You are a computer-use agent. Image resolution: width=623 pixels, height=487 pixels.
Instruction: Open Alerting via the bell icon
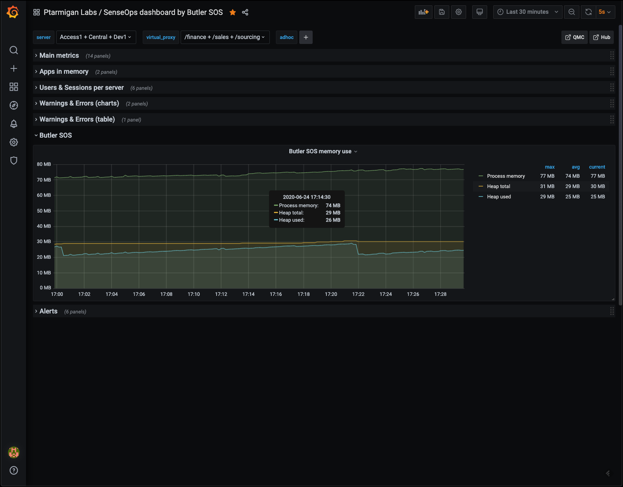13,123
